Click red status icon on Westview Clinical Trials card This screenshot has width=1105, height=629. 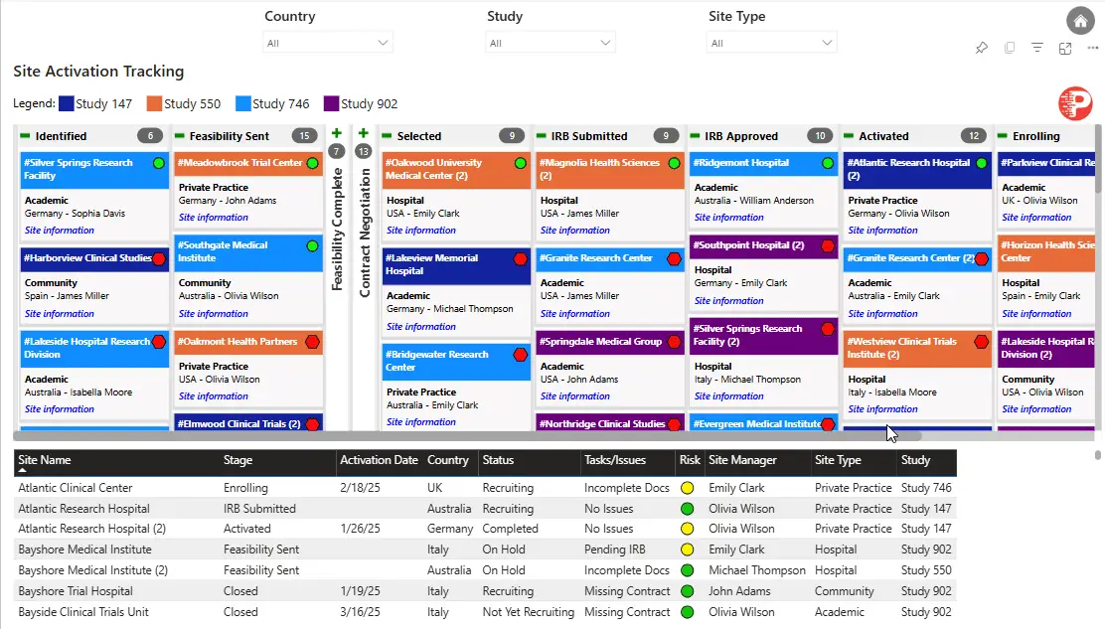click(982, 342)
